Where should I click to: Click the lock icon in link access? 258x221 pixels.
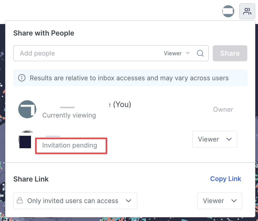pos(20,201)
